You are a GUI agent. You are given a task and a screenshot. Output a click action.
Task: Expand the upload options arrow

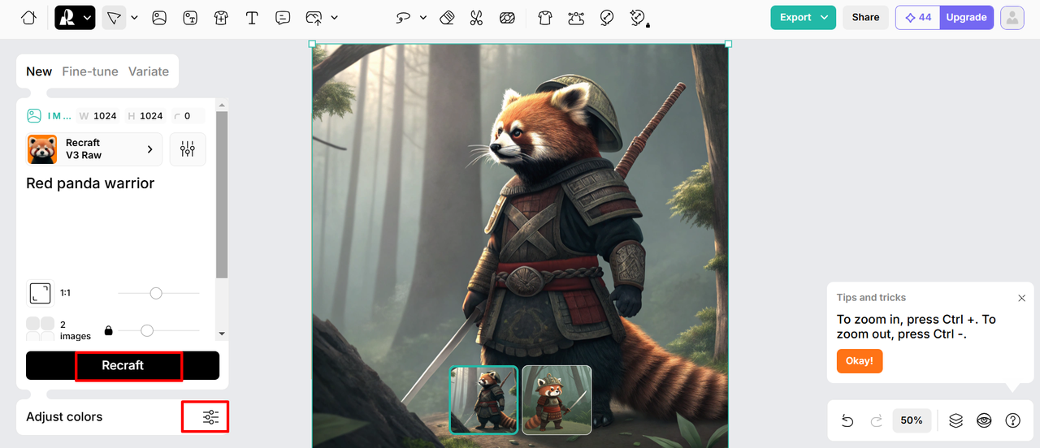pyautogui.click(x=335, y=17)
